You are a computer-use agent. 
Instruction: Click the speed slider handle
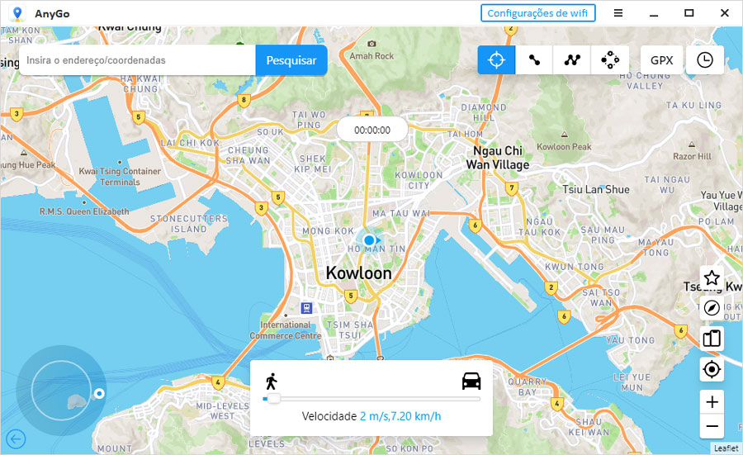[x=272, y=399]
